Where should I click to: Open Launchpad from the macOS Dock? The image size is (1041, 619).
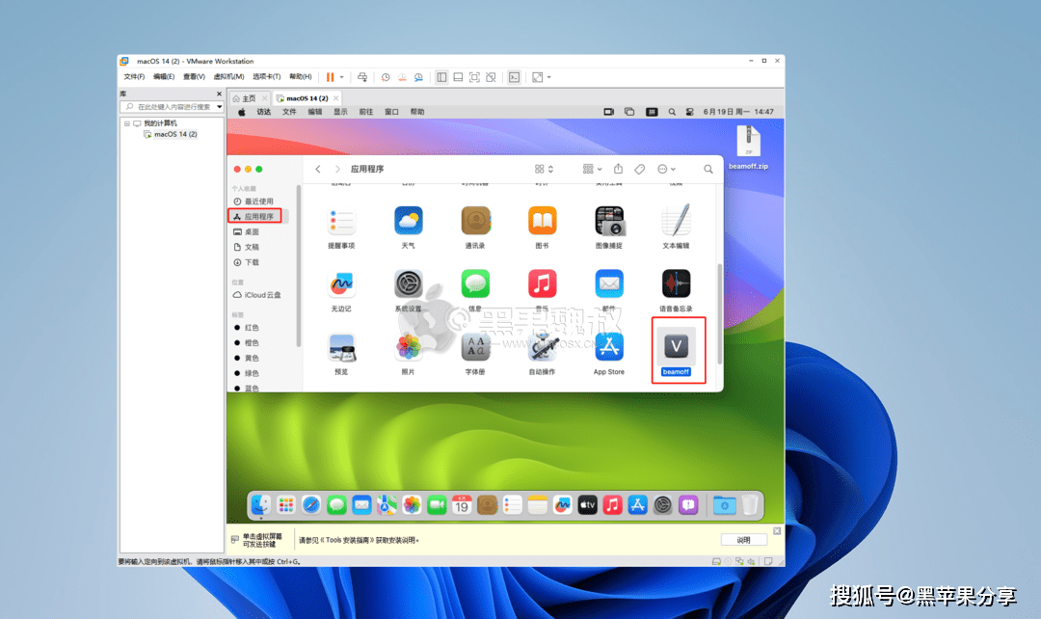[x=285, y=505]
